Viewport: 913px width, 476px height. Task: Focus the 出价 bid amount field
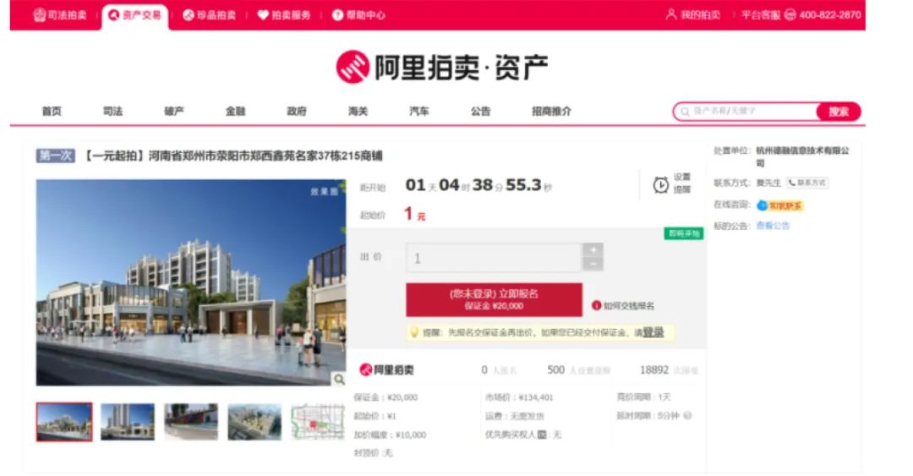tap(494, 258)
